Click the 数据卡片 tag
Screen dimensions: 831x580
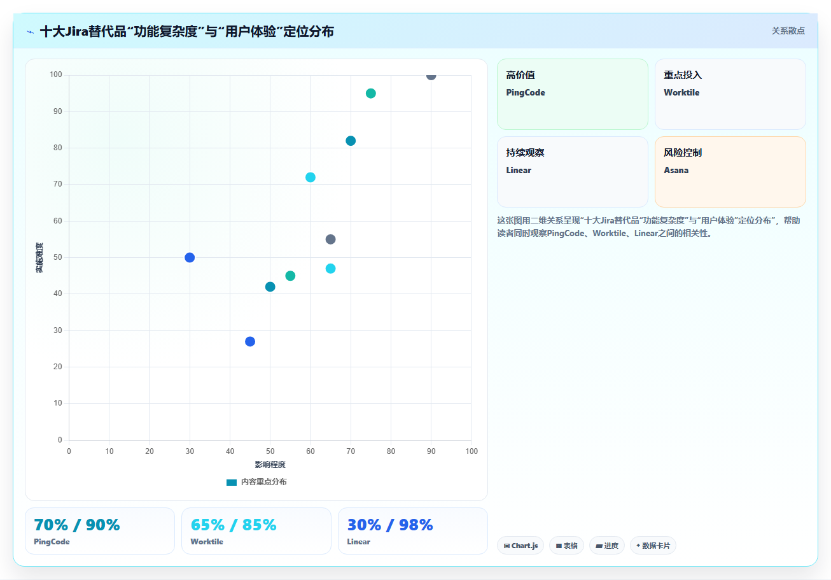pyautogui.click(x=653, y=546)
